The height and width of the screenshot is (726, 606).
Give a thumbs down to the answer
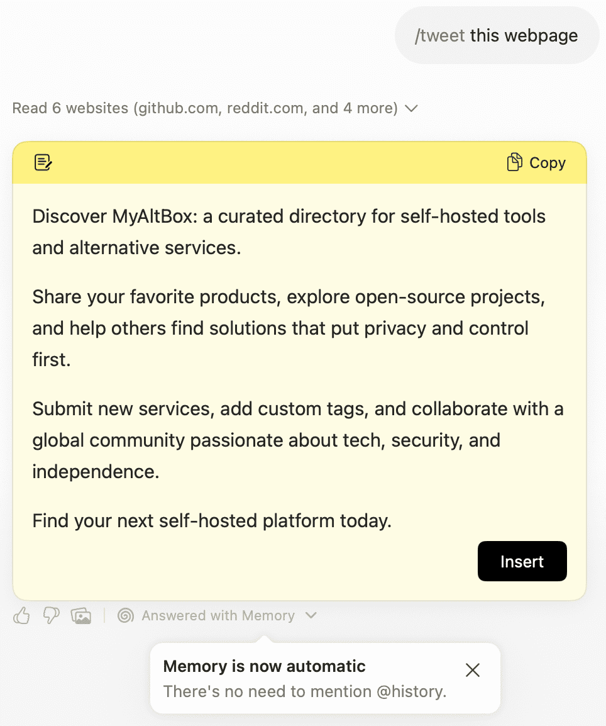[51, 616]
